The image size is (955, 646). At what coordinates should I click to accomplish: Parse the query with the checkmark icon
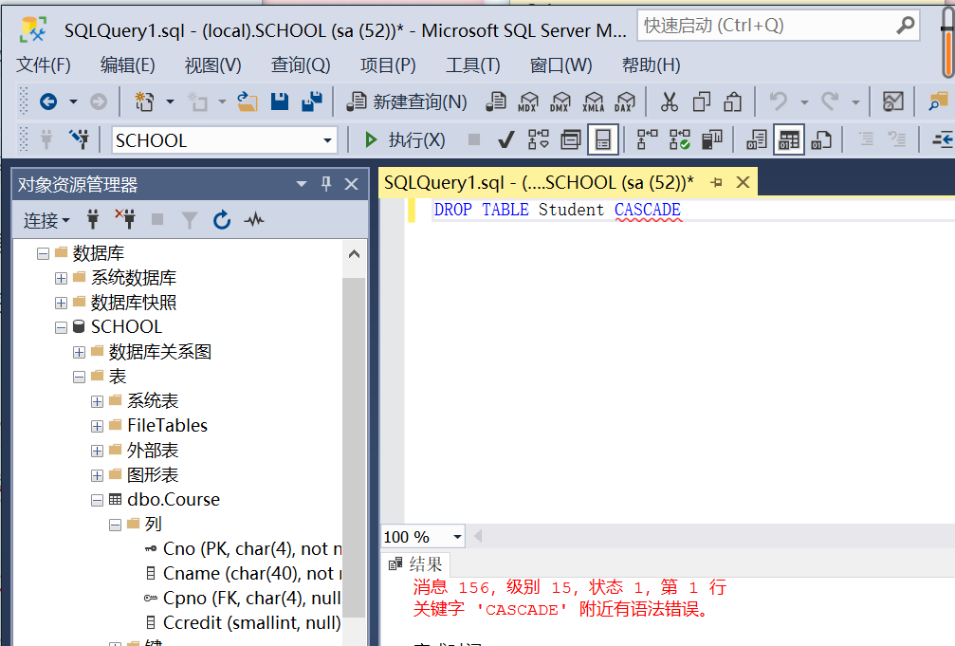click(505, 140)
